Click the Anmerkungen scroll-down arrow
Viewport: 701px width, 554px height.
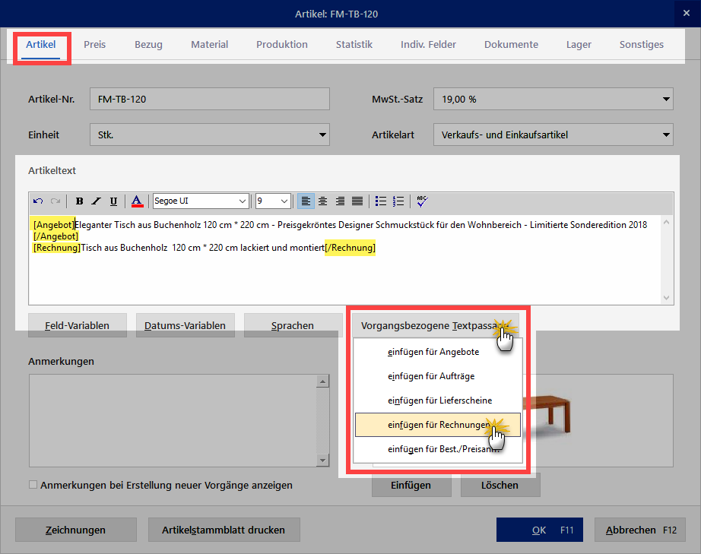click(x=322, y=461)
